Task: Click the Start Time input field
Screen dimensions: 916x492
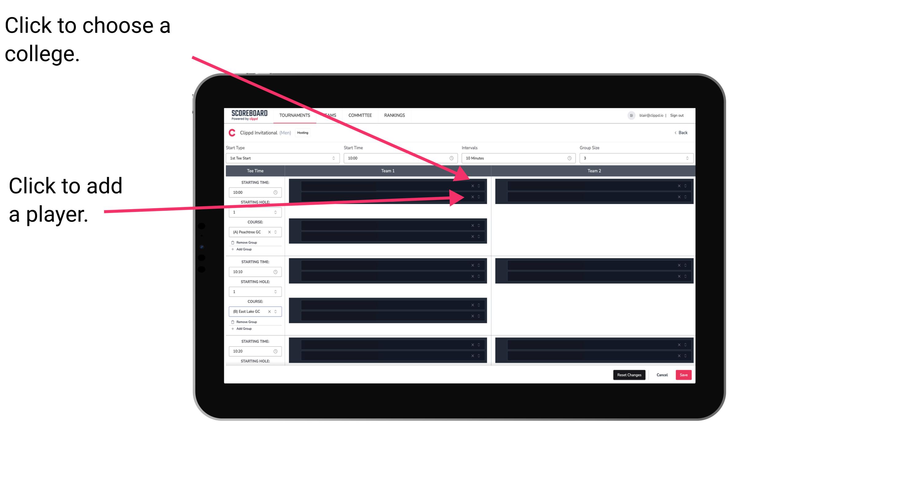Action: pos(400,158)
